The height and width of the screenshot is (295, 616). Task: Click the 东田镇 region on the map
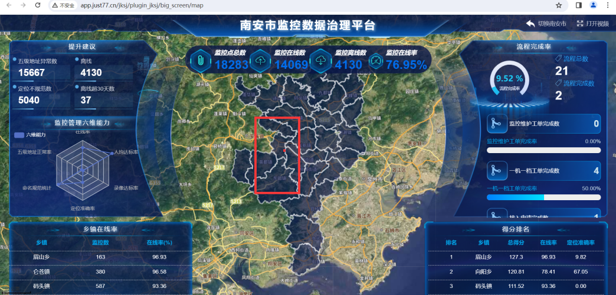[278, 178]
